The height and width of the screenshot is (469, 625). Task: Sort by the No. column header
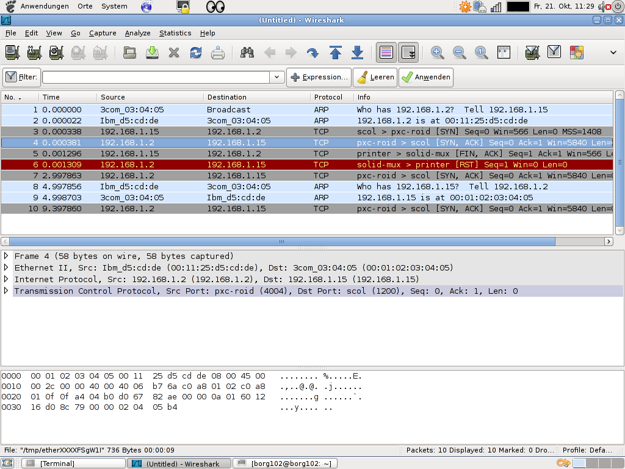[20, 97]
